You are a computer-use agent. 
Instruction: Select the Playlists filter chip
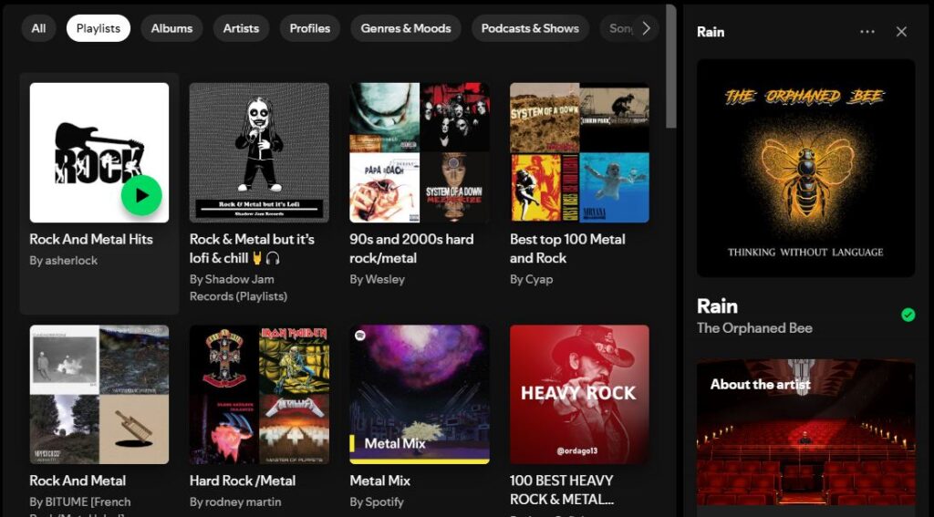(99, 28)
